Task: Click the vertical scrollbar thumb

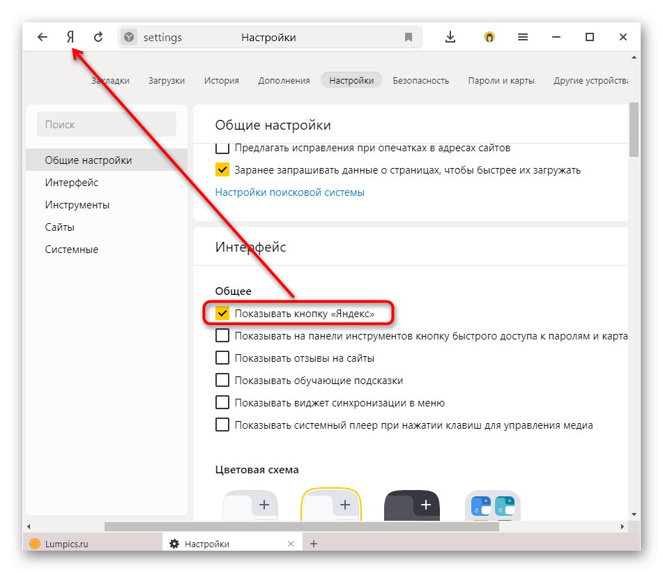Action: tap(634, 130)
